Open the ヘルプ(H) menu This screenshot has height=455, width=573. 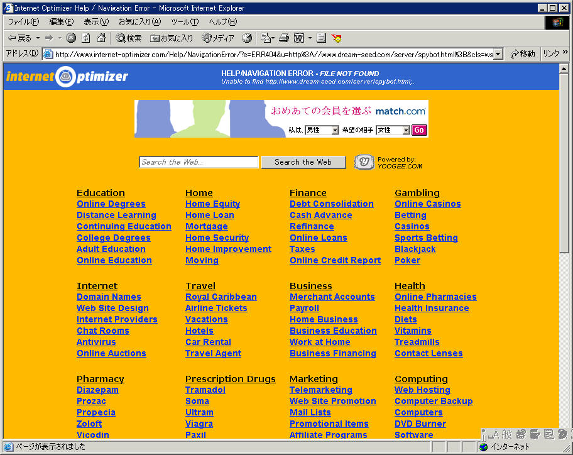click(x=223, y=22)
